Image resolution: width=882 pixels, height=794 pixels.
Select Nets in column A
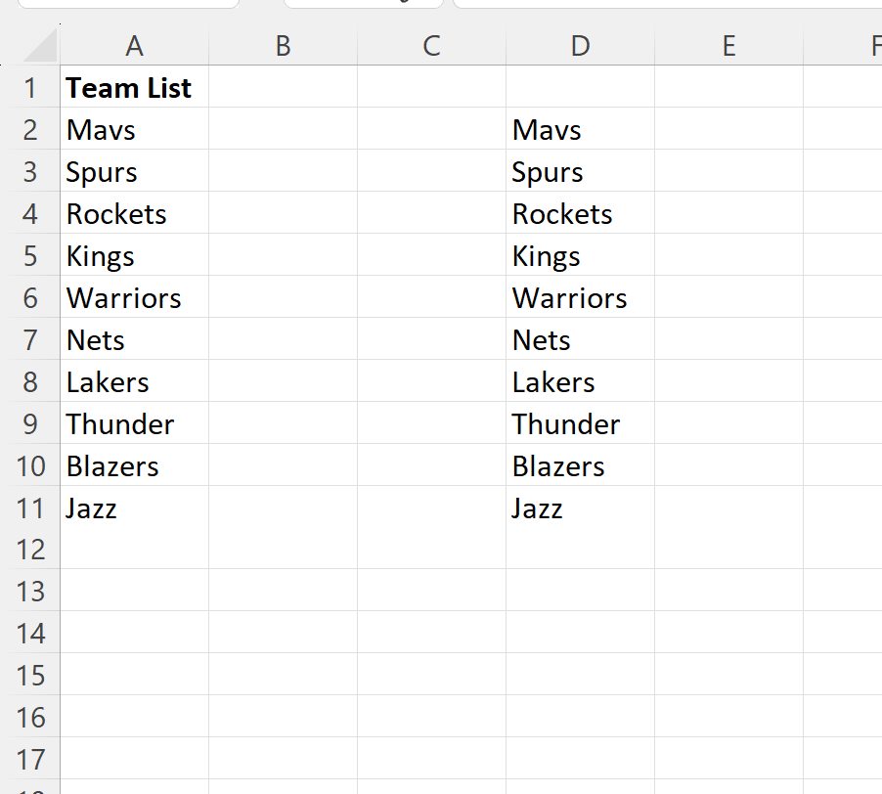pos(96,340)
